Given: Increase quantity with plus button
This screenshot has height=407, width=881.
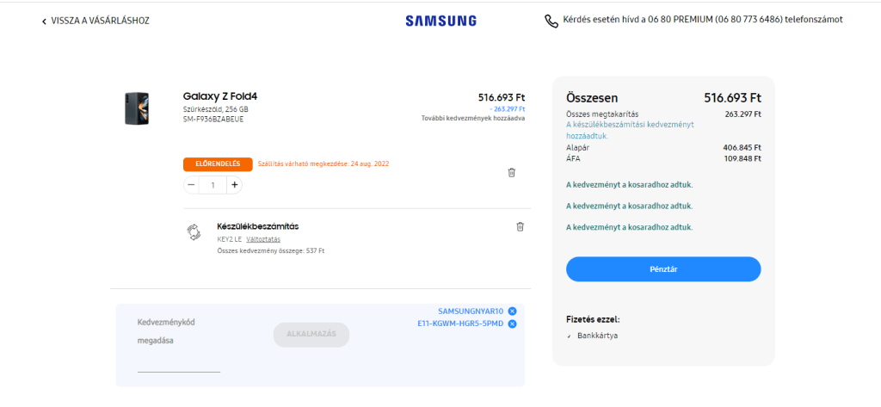Looking at the screenshot, I should pos(233,185).
